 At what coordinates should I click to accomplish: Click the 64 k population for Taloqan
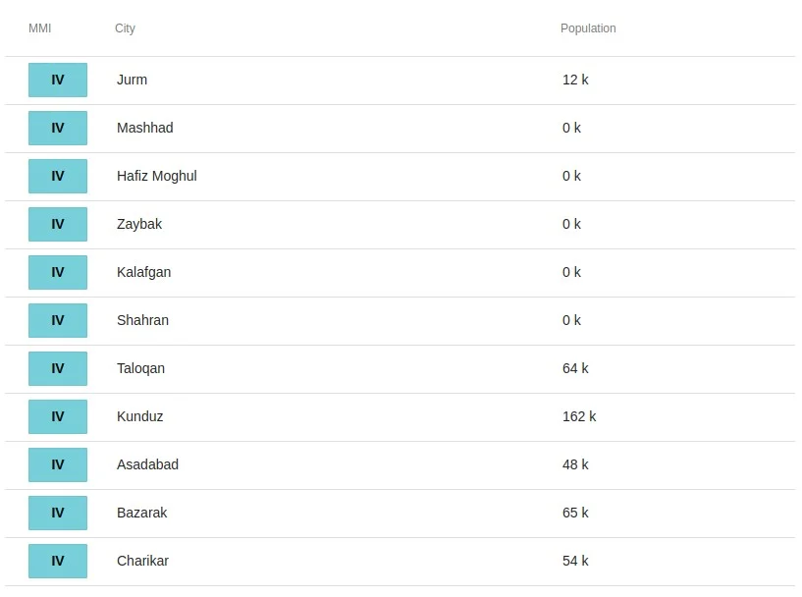pyautogui.click(x=575, y=368)
